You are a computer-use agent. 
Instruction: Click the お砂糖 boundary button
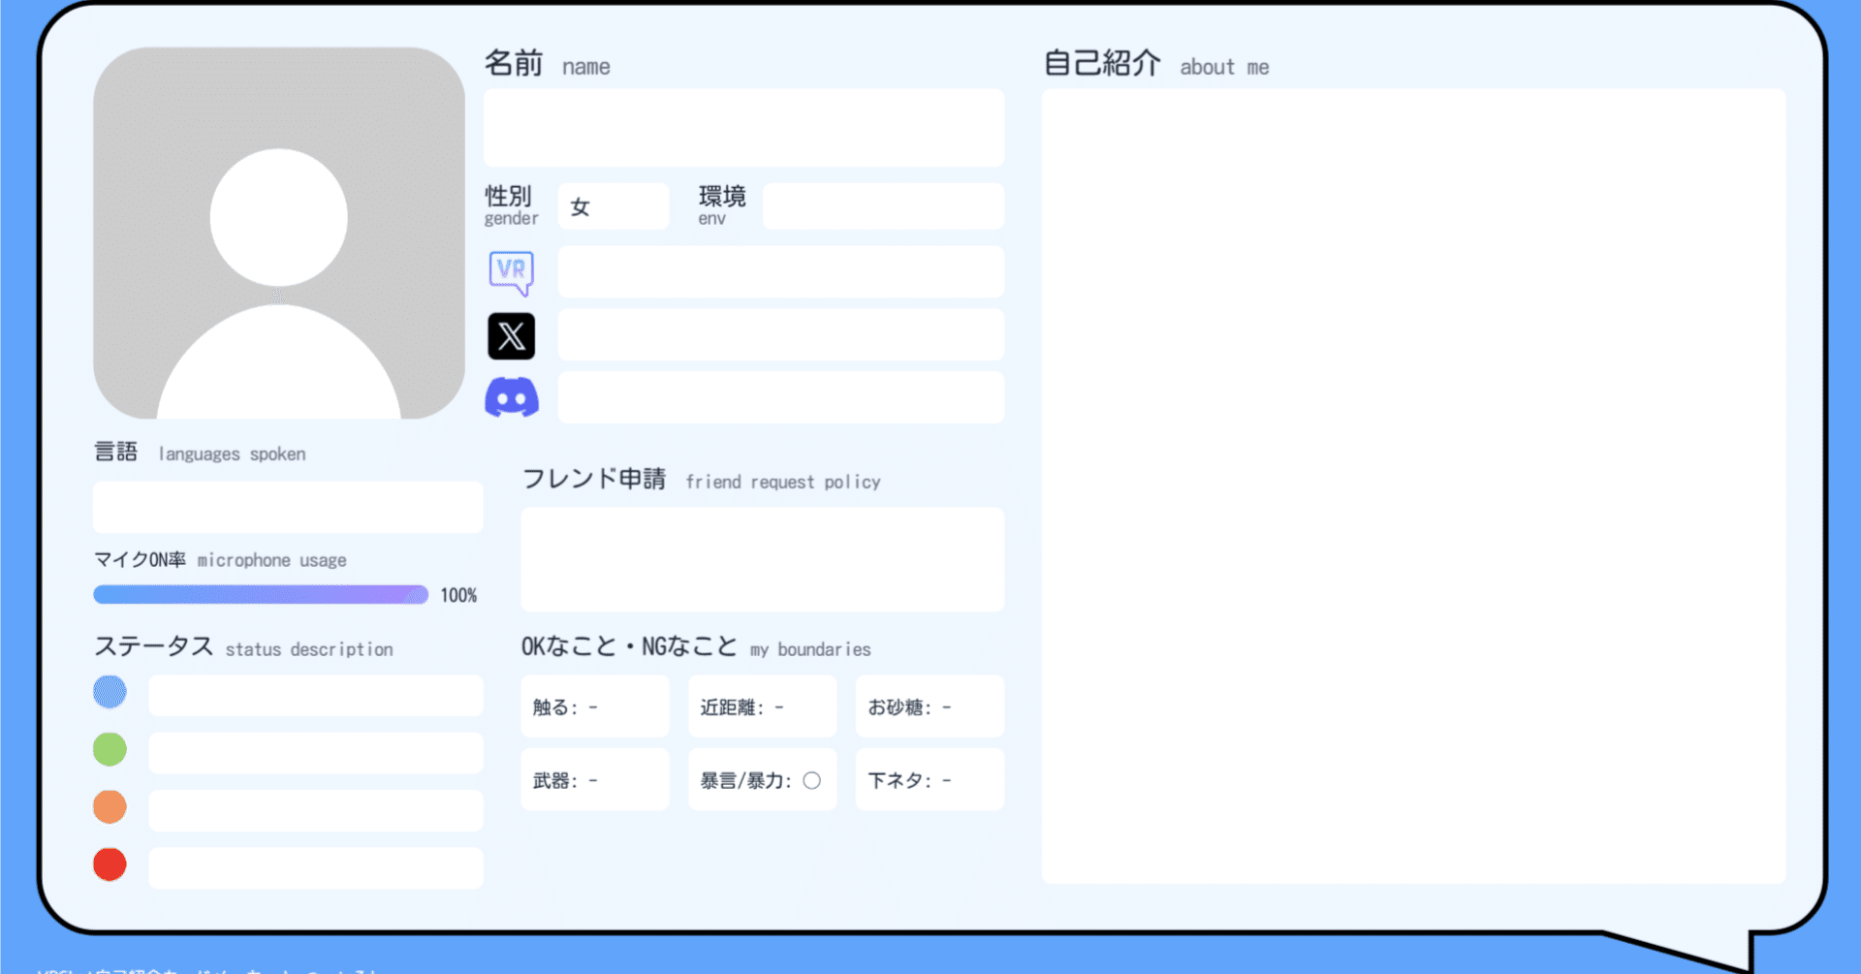coord(929,707)
